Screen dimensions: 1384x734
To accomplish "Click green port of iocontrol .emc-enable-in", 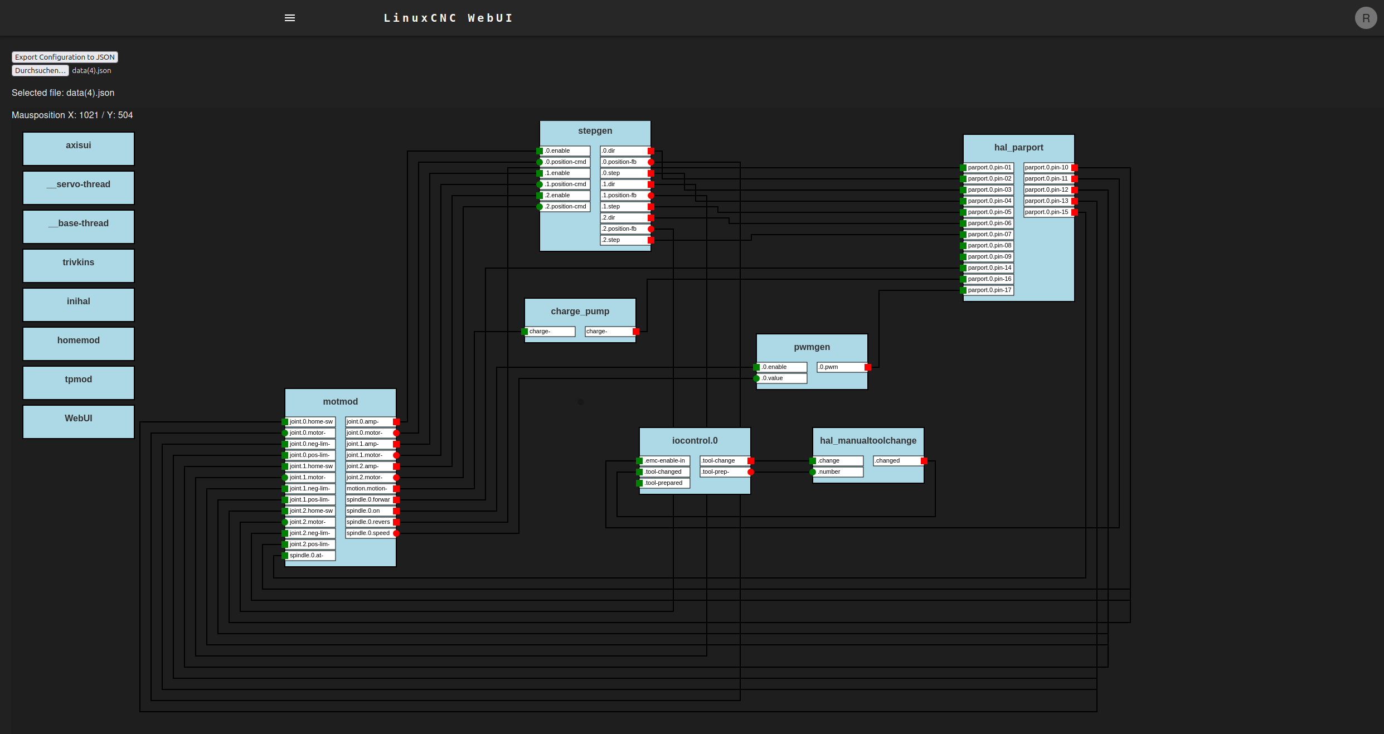I will 639,461.
